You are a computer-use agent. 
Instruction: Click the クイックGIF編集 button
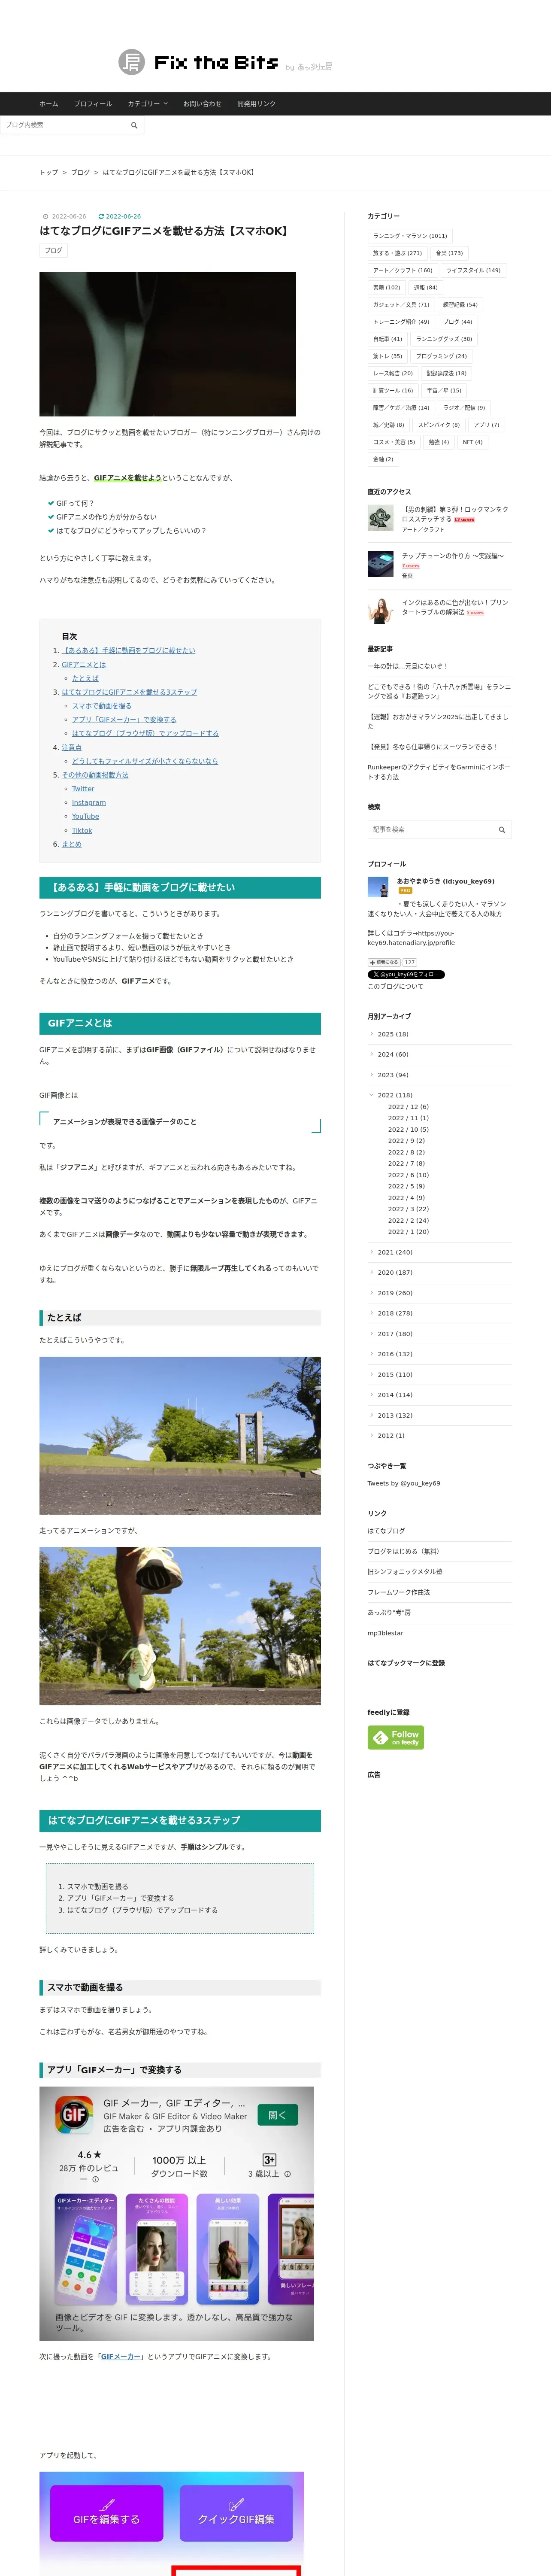(x=236, y=2512)
